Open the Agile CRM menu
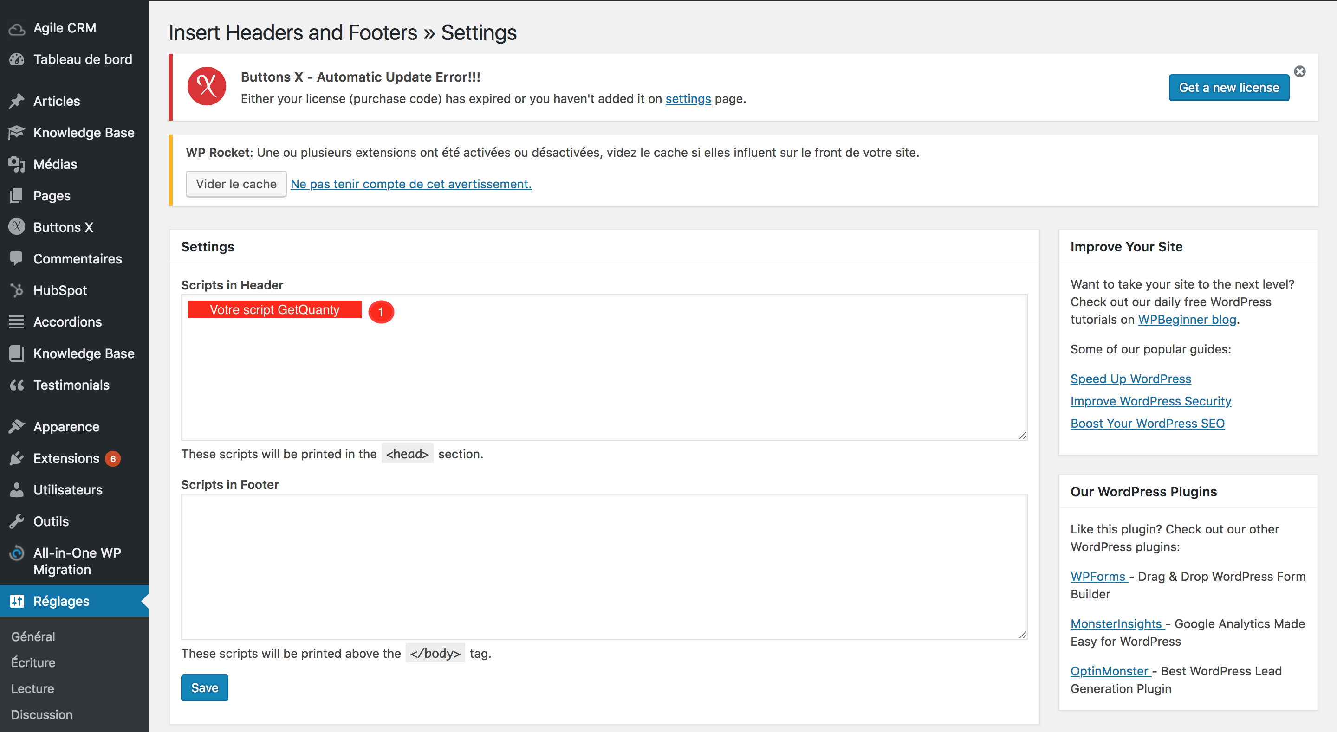The width and height of the screenshot is (1337, 732). tap(65, 28)
